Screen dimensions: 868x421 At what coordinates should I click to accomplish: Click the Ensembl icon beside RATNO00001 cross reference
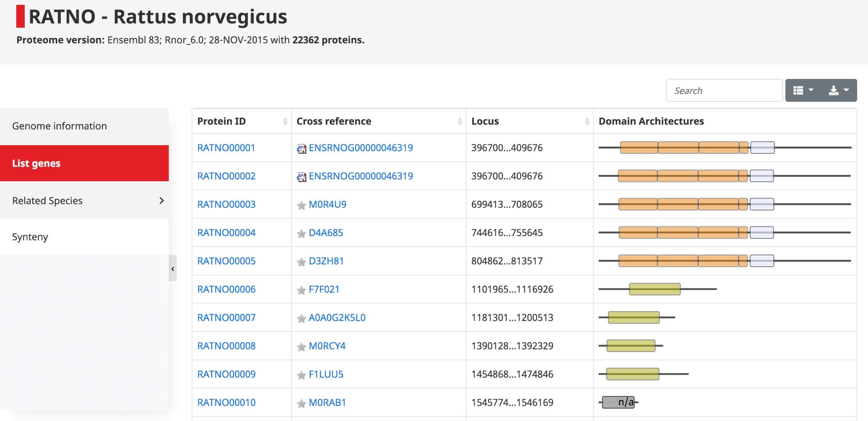(x=301, y=149)
